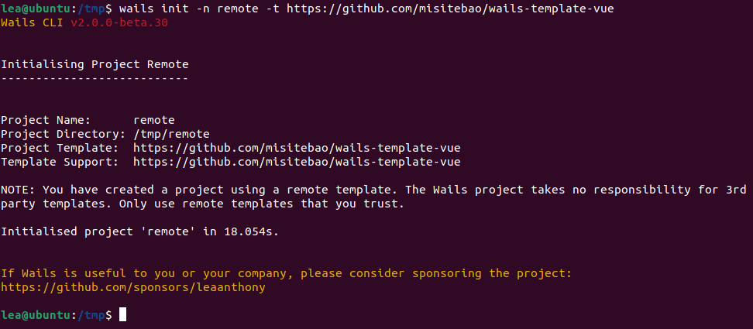This screenshot has height=329, width=753.
Task: Click the 'Project Name:' label
Action: pyautogui.click(x=46, y=120)
